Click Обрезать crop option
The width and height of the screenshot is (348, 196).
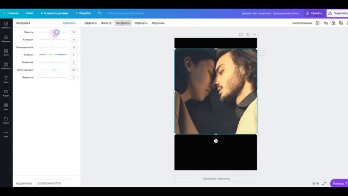[141, 23]
